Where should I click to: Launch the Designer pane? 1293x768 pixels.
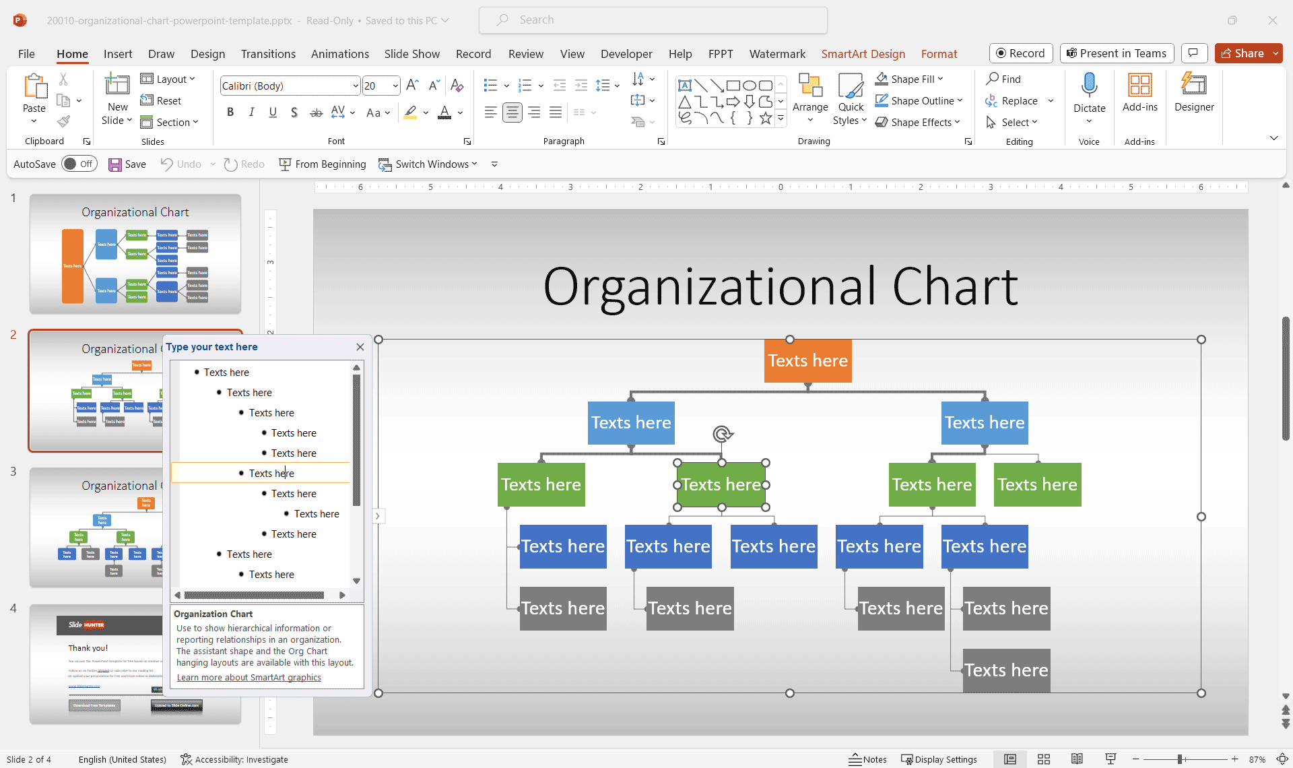1193,94
